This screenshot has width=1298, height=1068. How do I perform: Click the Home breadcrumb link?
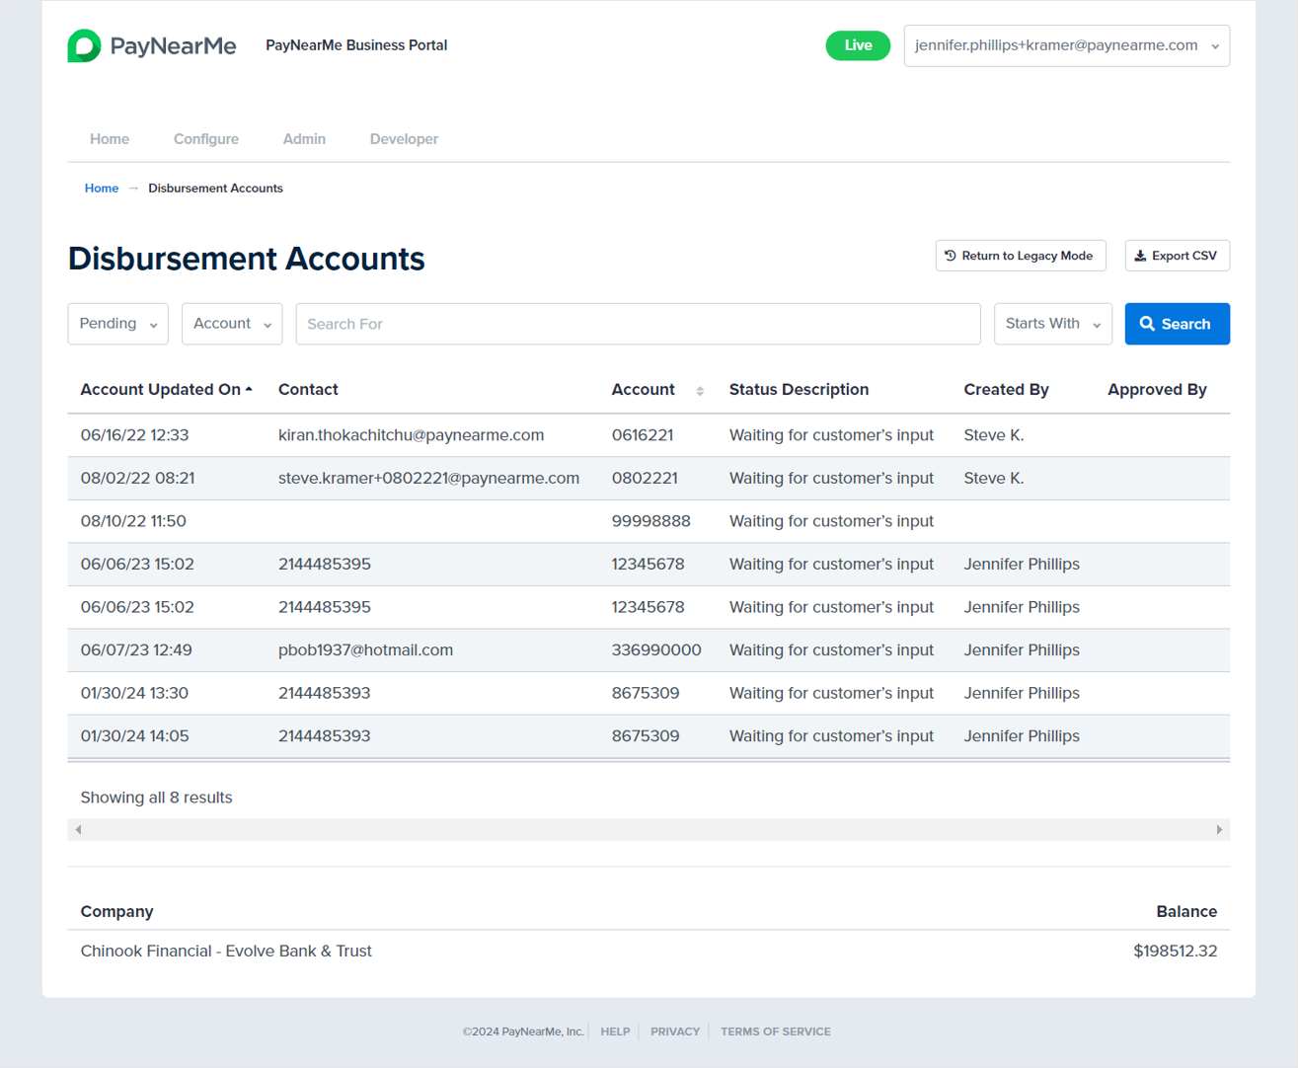point(102,189)
